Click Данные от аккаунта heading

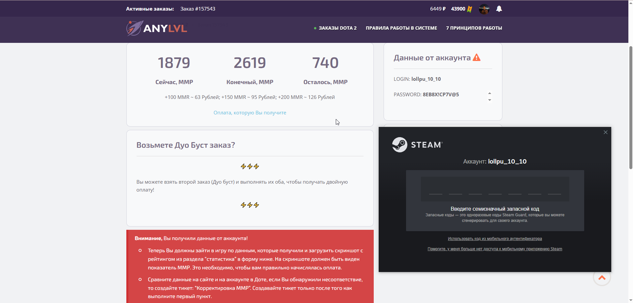[432, 58]
